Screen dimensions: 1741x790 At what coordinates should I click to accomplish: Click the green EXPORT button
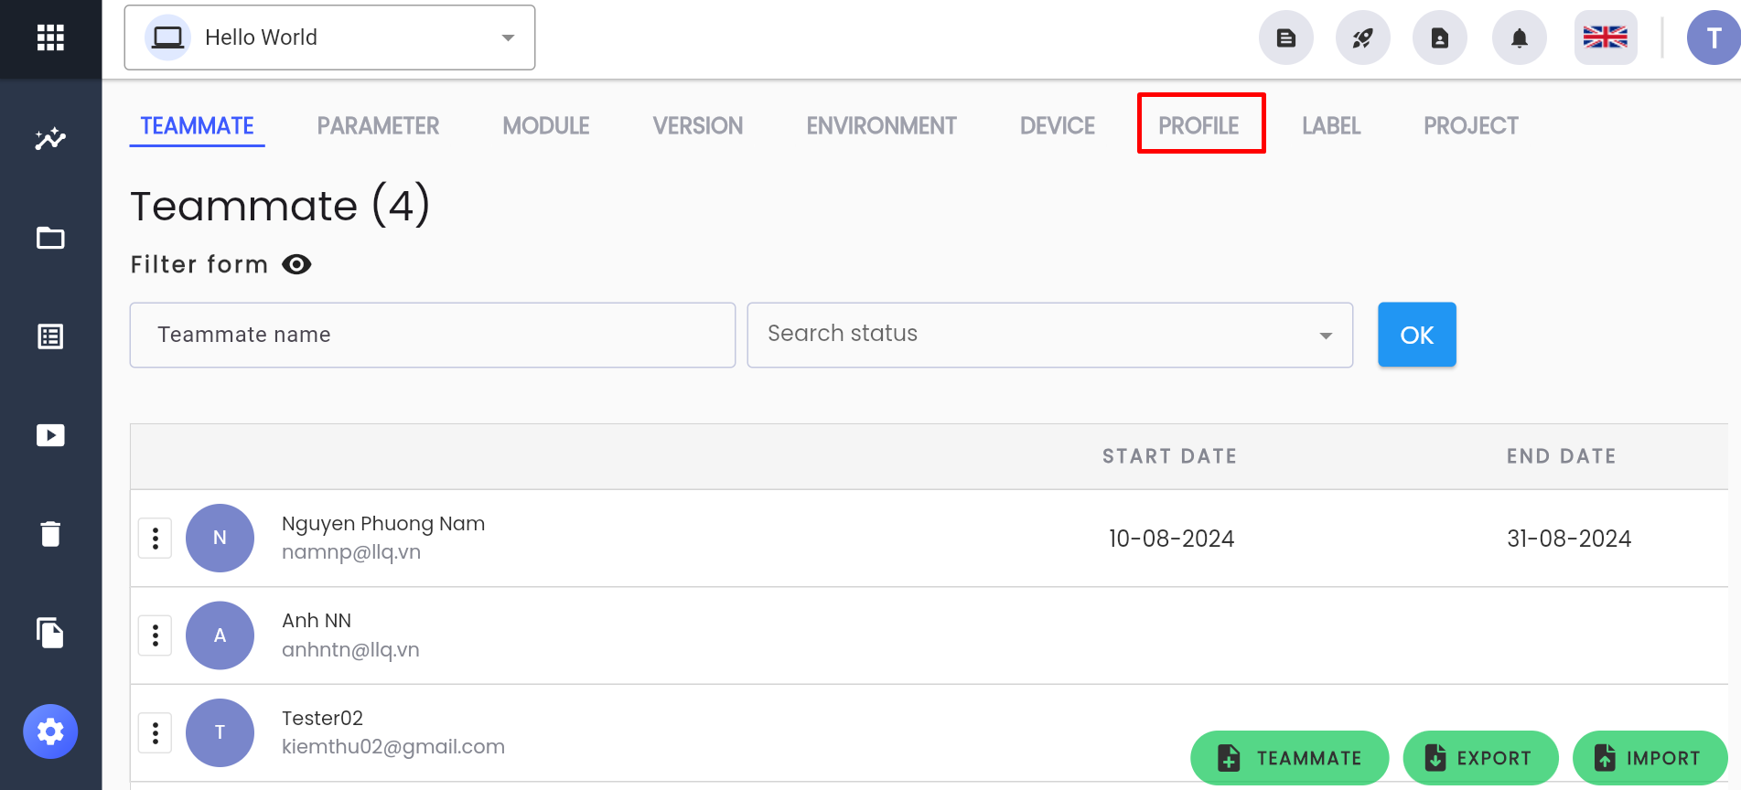pos(1480,758)
